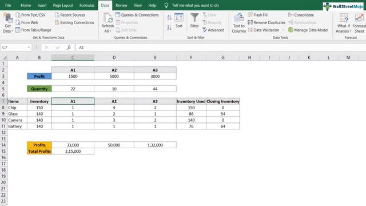
Task: Click Remove Duplicates
Action: 266,22
